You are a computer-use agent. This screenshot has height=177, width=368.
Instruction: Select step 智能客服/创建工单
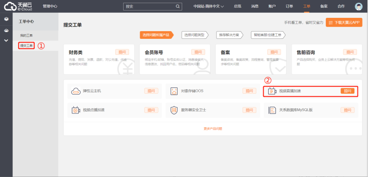click(x=268, y=35)
